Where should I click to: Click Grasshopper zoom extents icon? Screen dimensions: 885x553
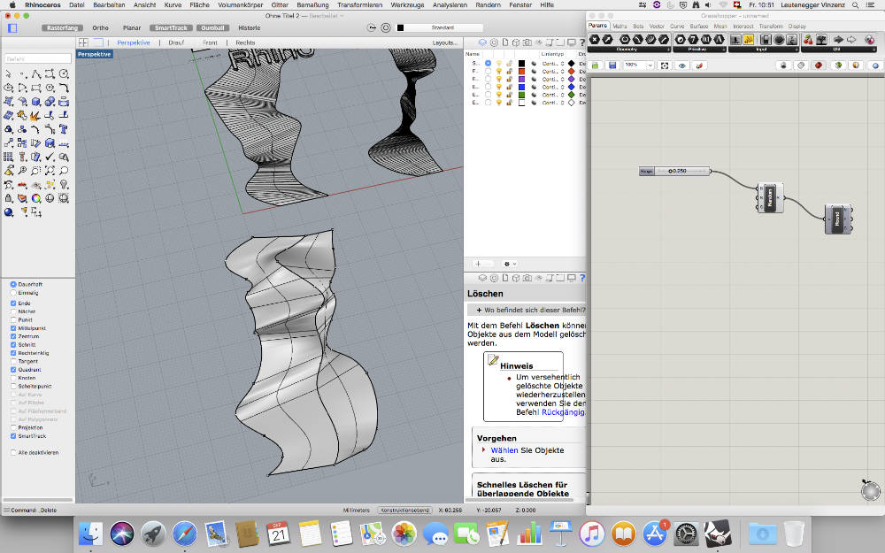(x=665, y=65)
